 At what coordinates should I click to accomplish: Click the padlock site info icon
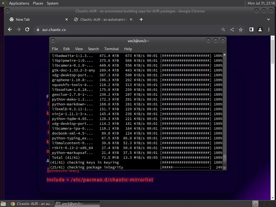pos(38,30)
